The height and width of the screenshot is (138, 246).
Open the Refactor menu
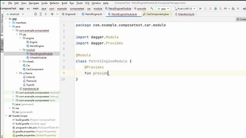click(x=55, y=3)
